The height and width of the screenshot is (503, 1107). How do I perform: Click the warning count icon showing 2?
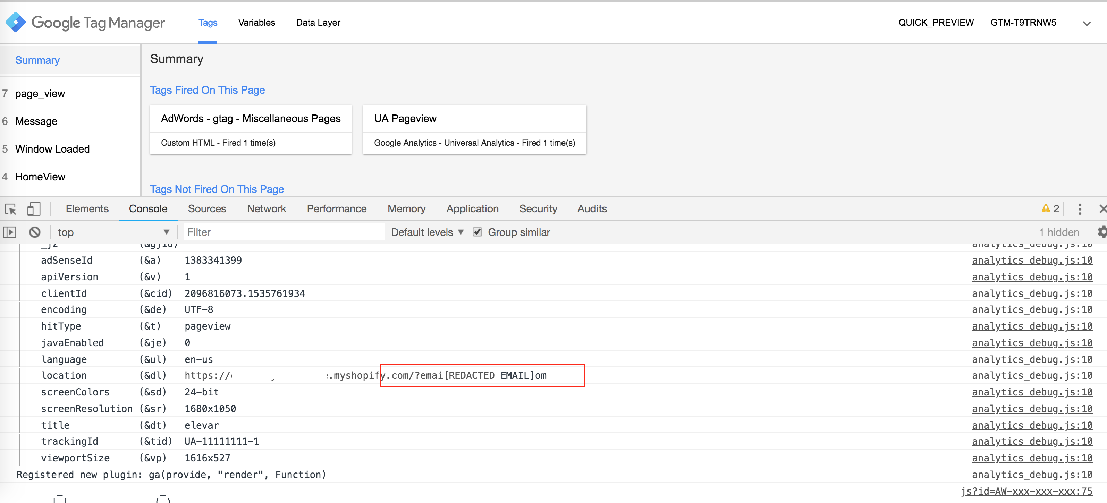point(1050,209)
